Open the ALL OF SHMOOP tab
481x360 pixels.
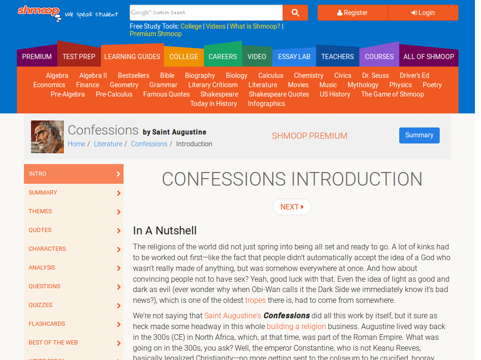tap(428, 57)
